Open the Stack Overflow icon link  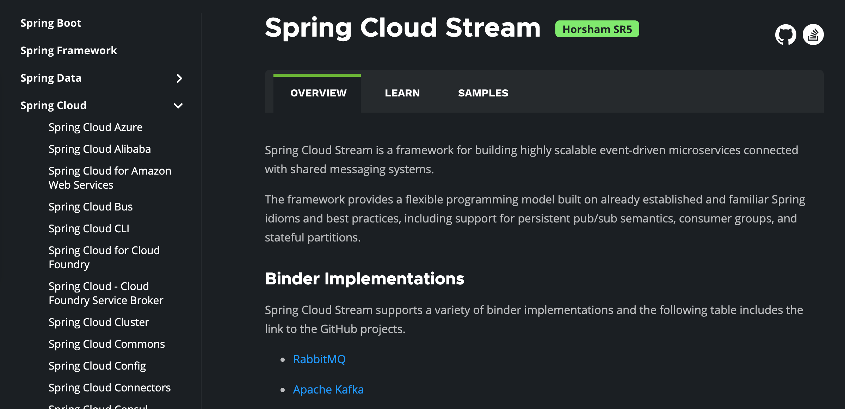(x=813, y=34)
